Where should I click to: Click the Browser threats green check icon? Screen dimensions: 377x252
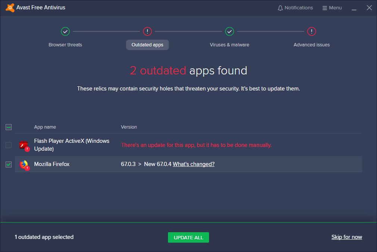click(x=65, y=31)
